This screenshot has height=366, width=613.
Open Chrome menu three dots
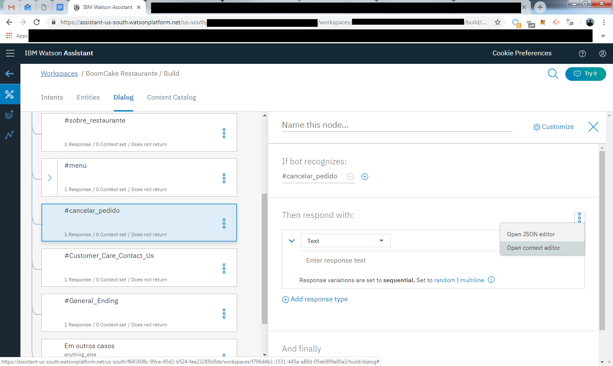[x=604, y=22]
